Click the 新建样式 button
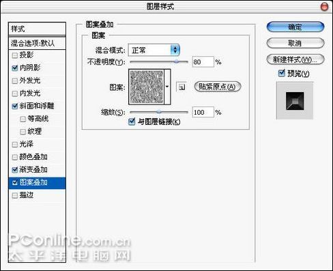 (295, 59)
